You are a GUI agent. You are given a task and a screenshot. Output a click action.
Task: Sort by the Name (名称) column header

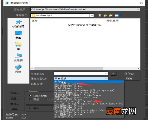pyautogui.click(x=68, y=21)
